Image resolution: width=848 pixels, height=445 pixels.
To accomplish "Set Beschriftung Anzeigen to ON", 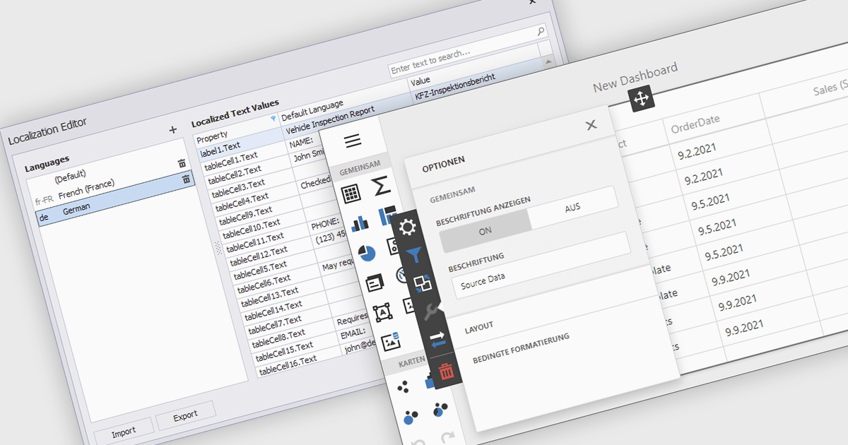I will pyautogui.click(x=485, y=231).
